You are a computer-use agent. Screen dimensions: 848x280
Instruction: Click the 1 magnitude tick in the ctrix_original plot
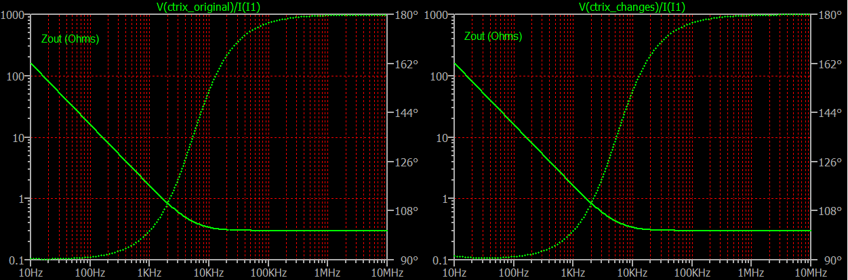click(22, 199)
